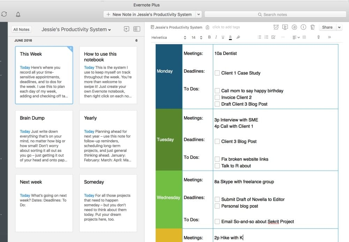Toggle bold formatting
349x242 pixels.
pos(209,37)
